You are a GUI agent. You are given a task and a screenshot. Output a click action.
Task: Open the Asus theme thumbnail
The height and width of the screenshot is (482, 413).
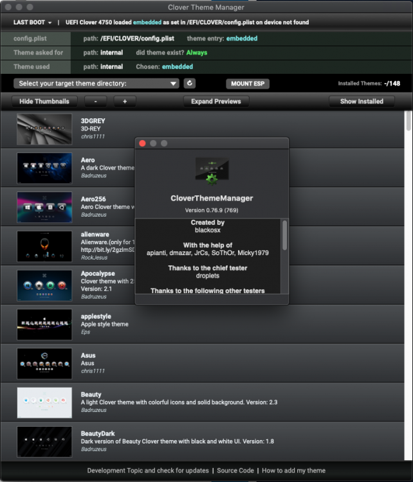pos(44,363)
